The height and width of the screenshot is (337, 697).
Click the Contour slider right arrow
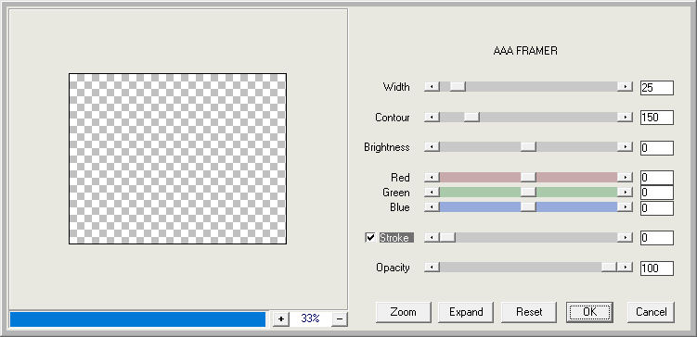(x=625, y=118)
